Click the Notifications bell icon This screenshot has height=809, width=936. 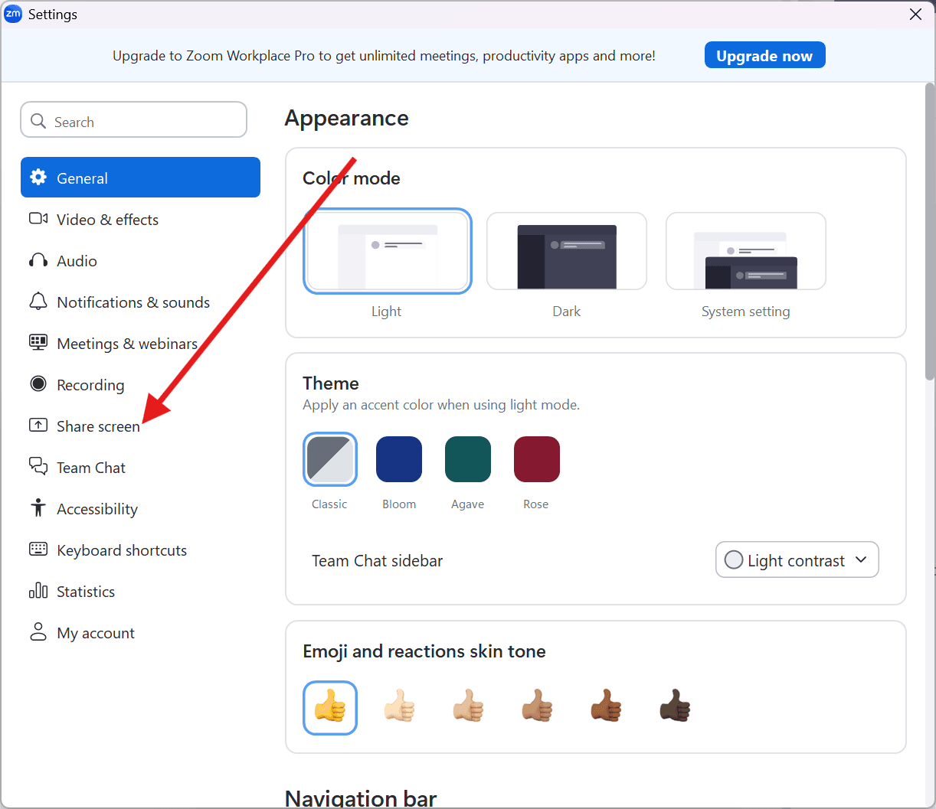[x=38, y=302]
